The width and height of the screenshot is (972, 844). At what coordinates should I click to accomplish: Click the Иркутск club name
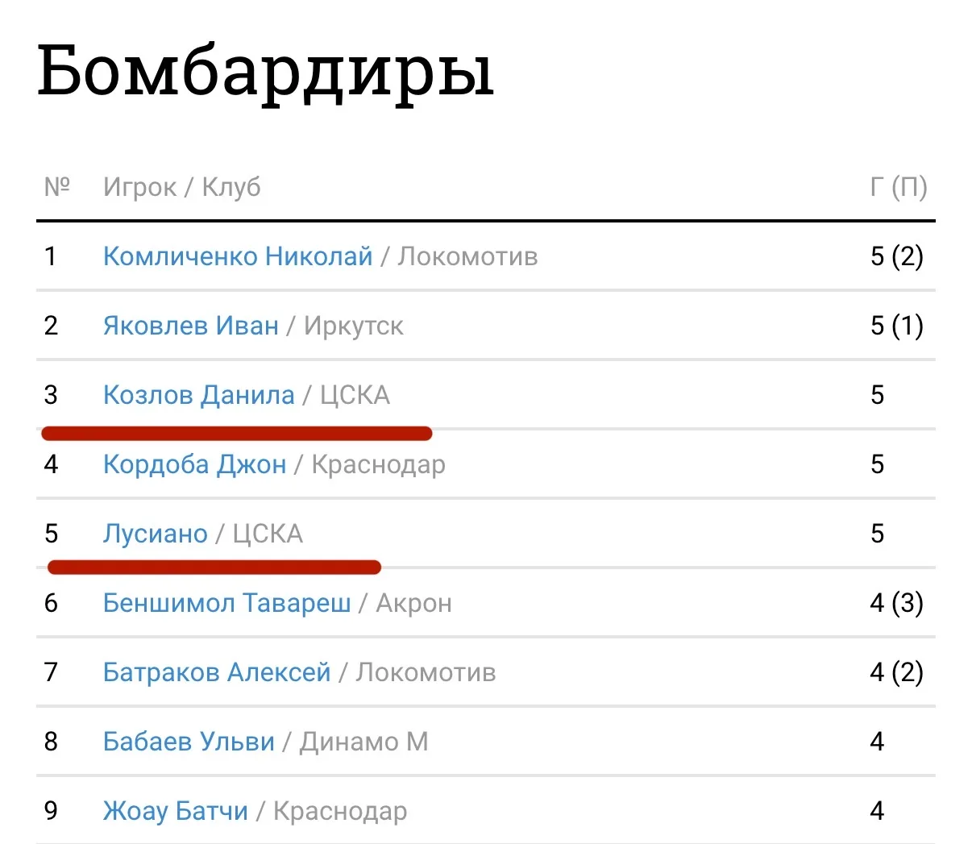[x=353, y=326]
